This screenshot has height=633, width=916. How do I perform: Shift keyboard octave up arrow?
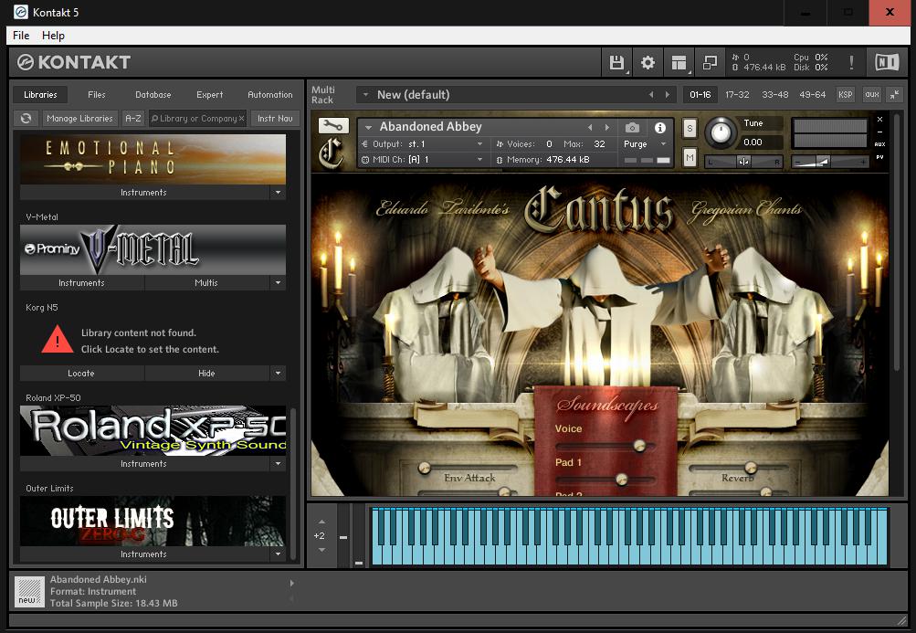(321, 522)
